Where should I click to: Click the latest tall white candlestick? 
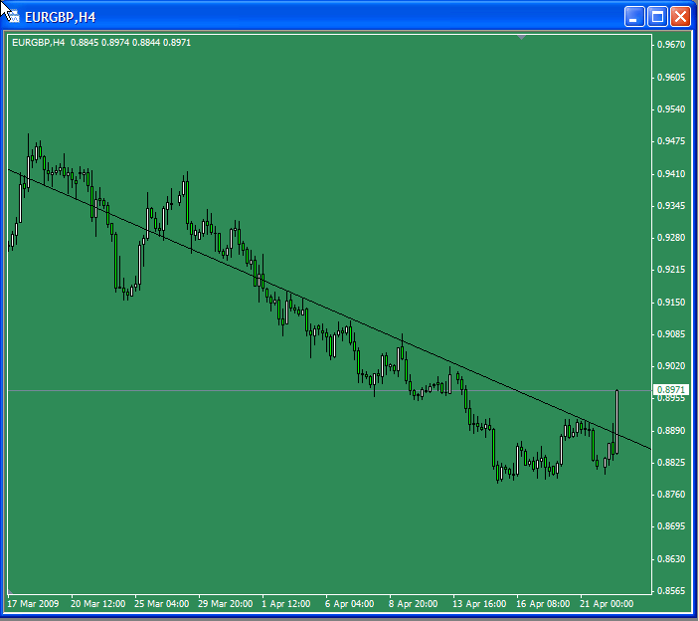tap(617, 421)
